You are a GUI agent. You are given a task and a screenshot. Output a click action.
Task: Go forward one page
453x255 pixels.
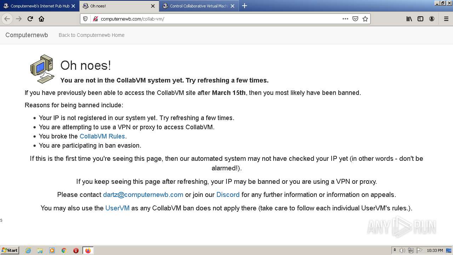[x=19, y=19]
